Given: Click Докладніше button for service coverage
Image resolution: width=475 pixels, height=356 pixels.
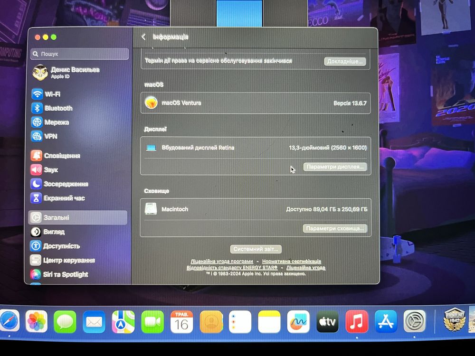Looking at the screenshot, I should coord(345,61).
